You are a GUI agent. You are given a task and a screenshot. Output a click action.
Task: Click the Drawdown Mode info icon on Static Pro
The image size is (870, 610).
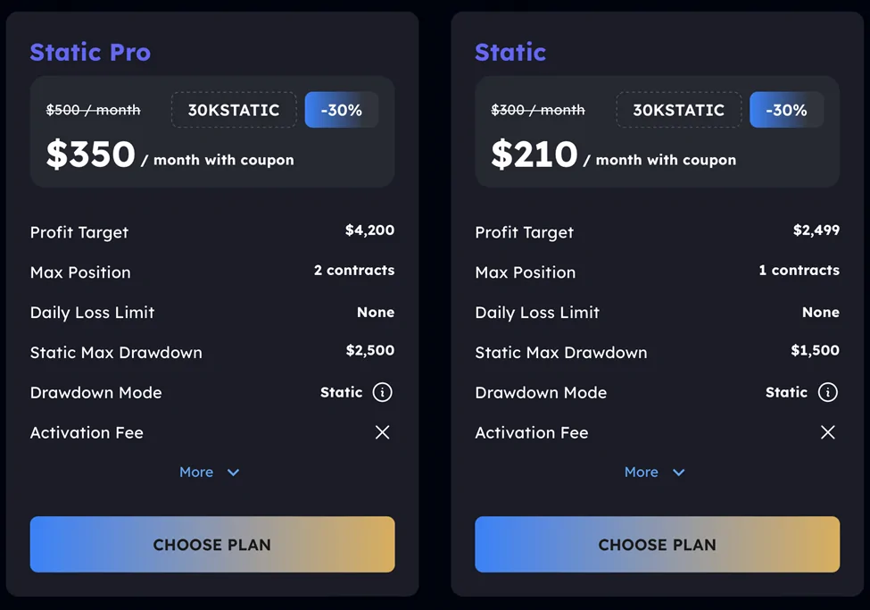click(383, 392)
